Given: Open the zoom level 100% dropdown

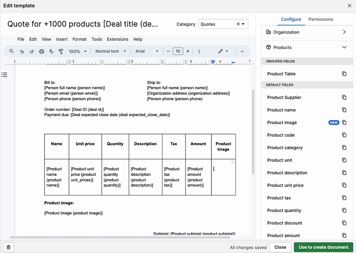Looking at the screenshot, I should [x=77, y=51].
